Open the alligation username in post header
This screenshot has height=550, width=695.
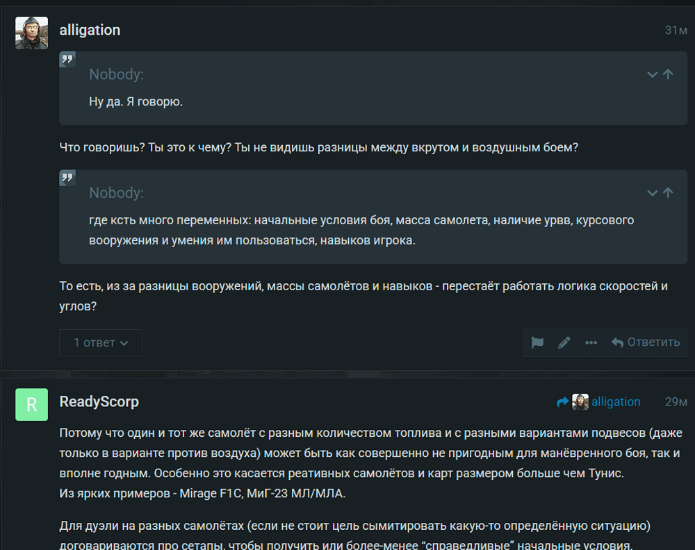[90, 30]
